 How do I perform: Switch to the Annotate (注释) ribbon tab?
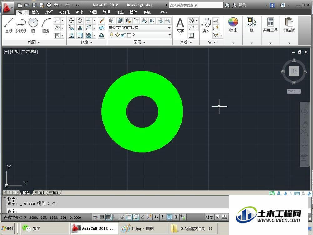click(x=49, y=13)
